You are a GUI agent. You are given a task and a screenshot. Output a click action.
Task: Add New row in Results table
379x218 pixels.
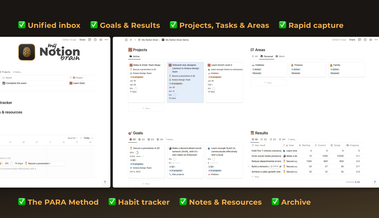[x=255, y=177]
